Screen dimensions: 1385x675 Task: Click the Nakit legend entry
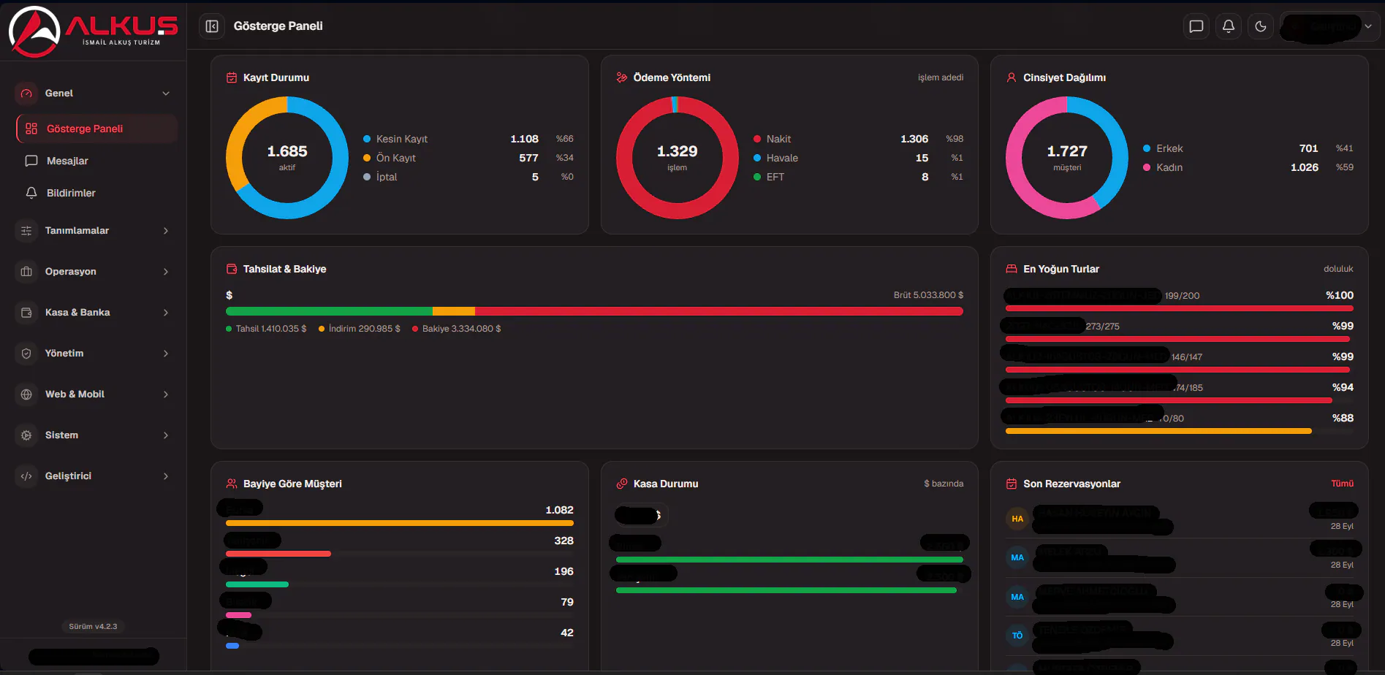[x=858, y=139]
